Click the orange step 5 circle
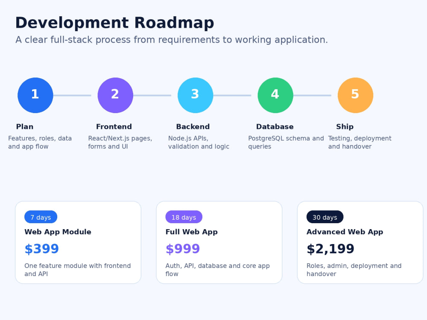427x320 pixels. point(355,95)
